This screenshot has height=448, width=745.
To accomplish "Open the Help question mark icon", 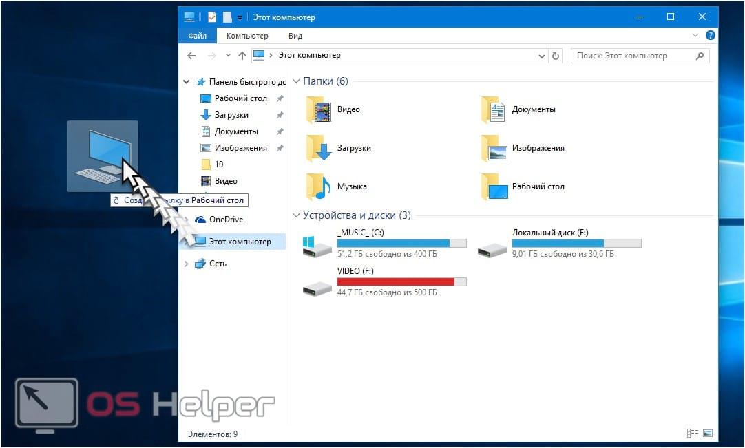I will pos(711,35).
